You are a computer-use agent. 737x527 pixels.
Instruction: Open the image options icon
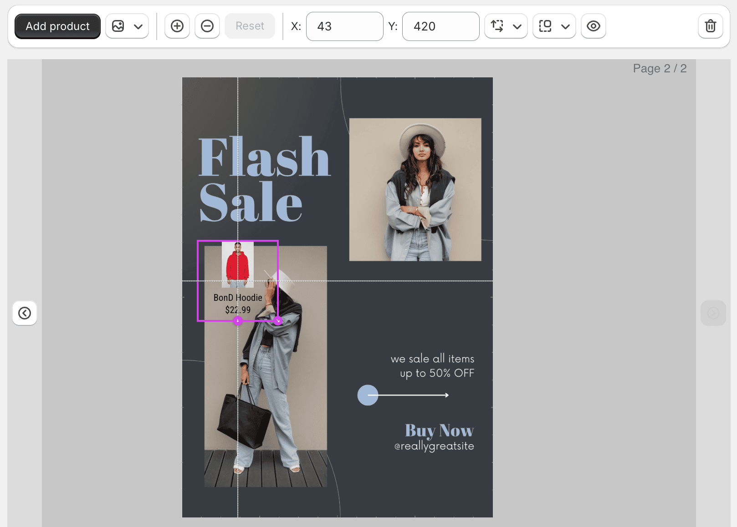(x=118, y=26)
